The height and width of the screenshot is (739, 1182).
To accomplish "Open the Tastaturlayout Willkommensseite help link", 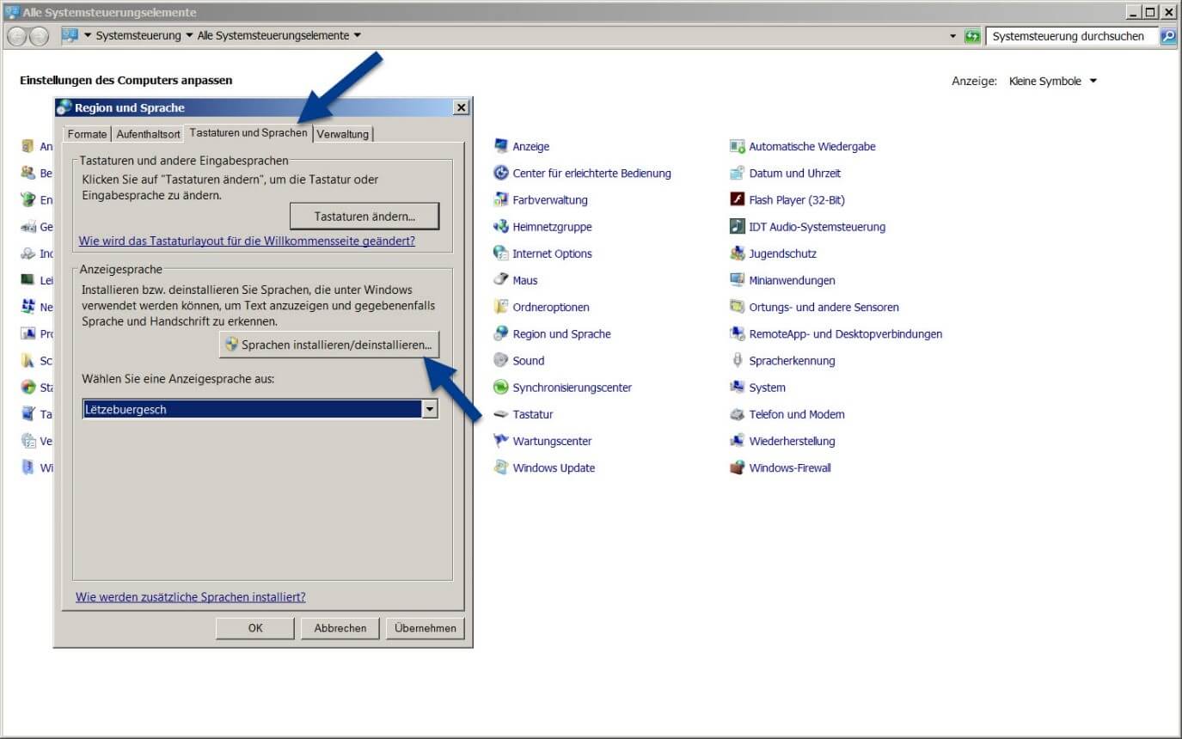I will [x=247, y=241].
